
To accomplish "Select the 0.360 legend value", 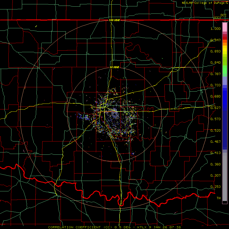I will (x=216, y=164).
